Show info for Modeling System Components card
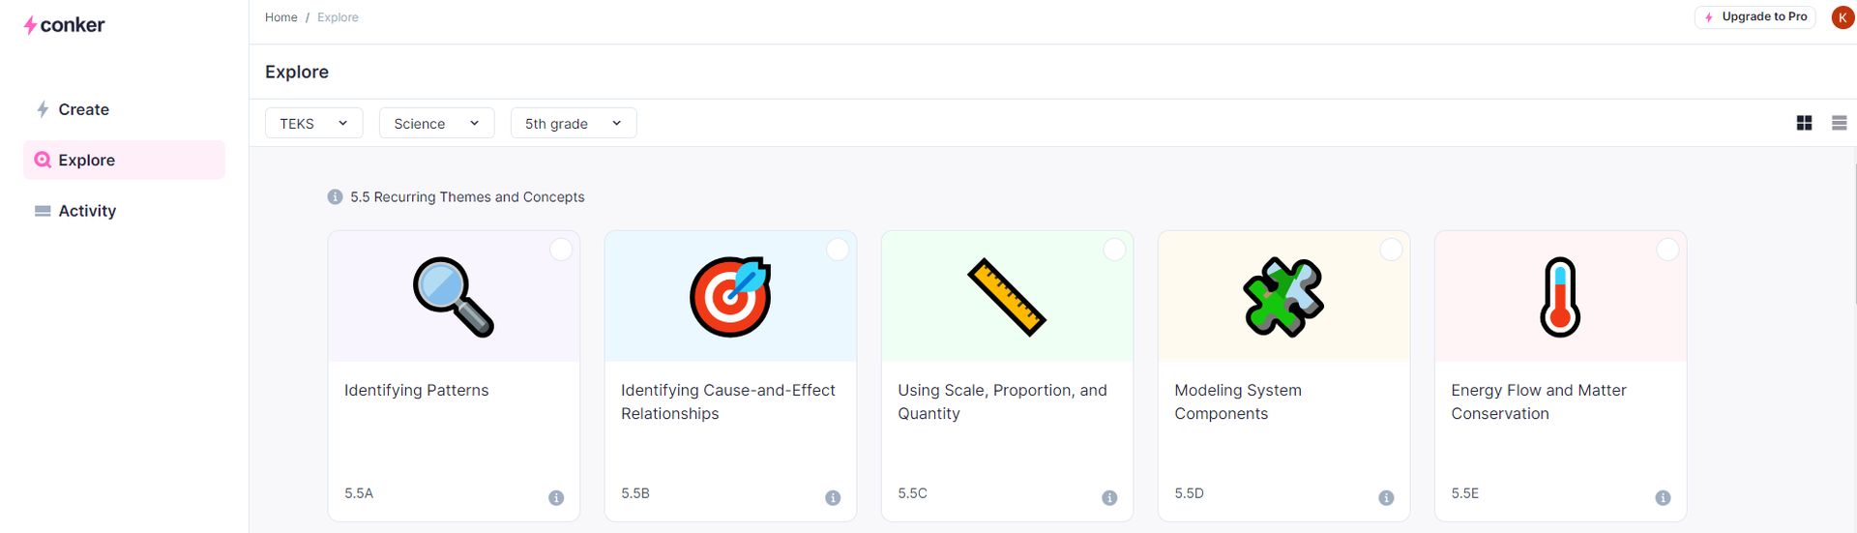Image resolution: width=1857 pixels, height=533 pixels. click(1386, 497)
